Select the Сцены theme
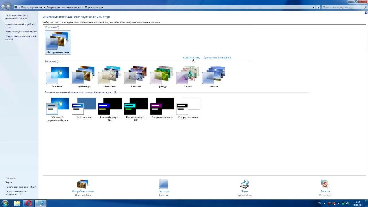368x207 pixels. (x=188, y=77)
